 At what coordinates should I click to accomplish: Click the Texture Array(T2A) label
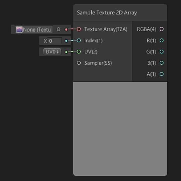coord(106,29)
